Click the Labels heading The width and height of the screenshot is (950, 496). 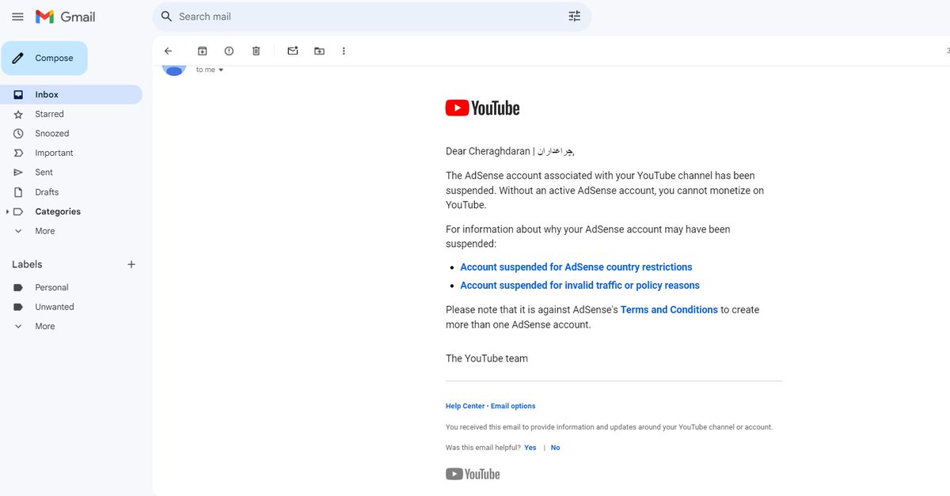[x=27, y=264]
